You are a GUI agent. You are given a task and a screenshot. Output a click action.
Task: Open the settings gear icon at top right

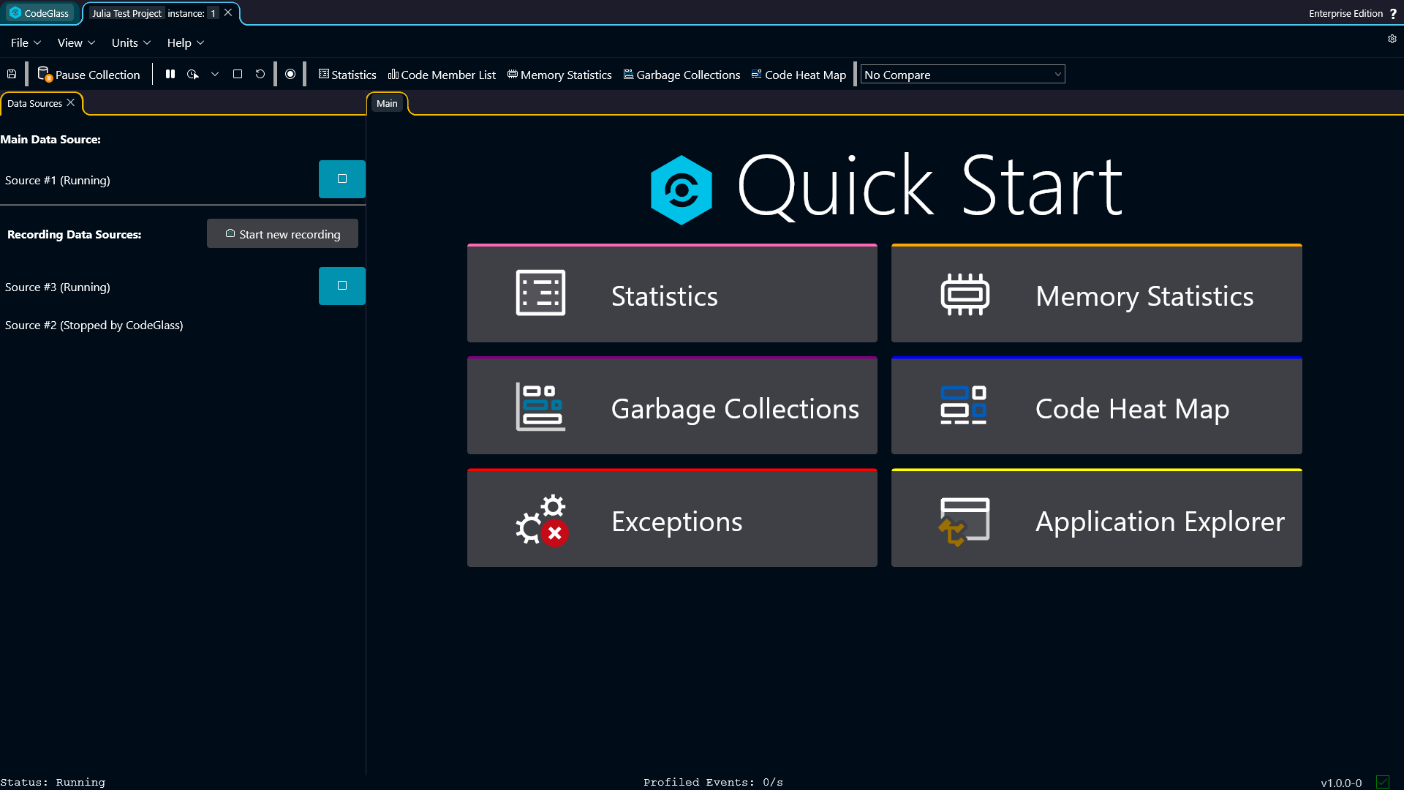1392,39
